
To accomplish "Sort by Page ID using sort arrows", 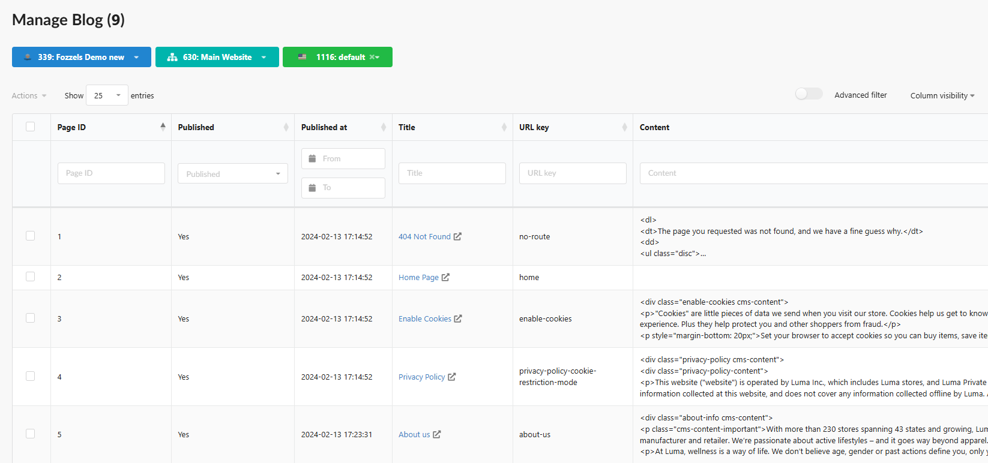I will click(163, 127).
